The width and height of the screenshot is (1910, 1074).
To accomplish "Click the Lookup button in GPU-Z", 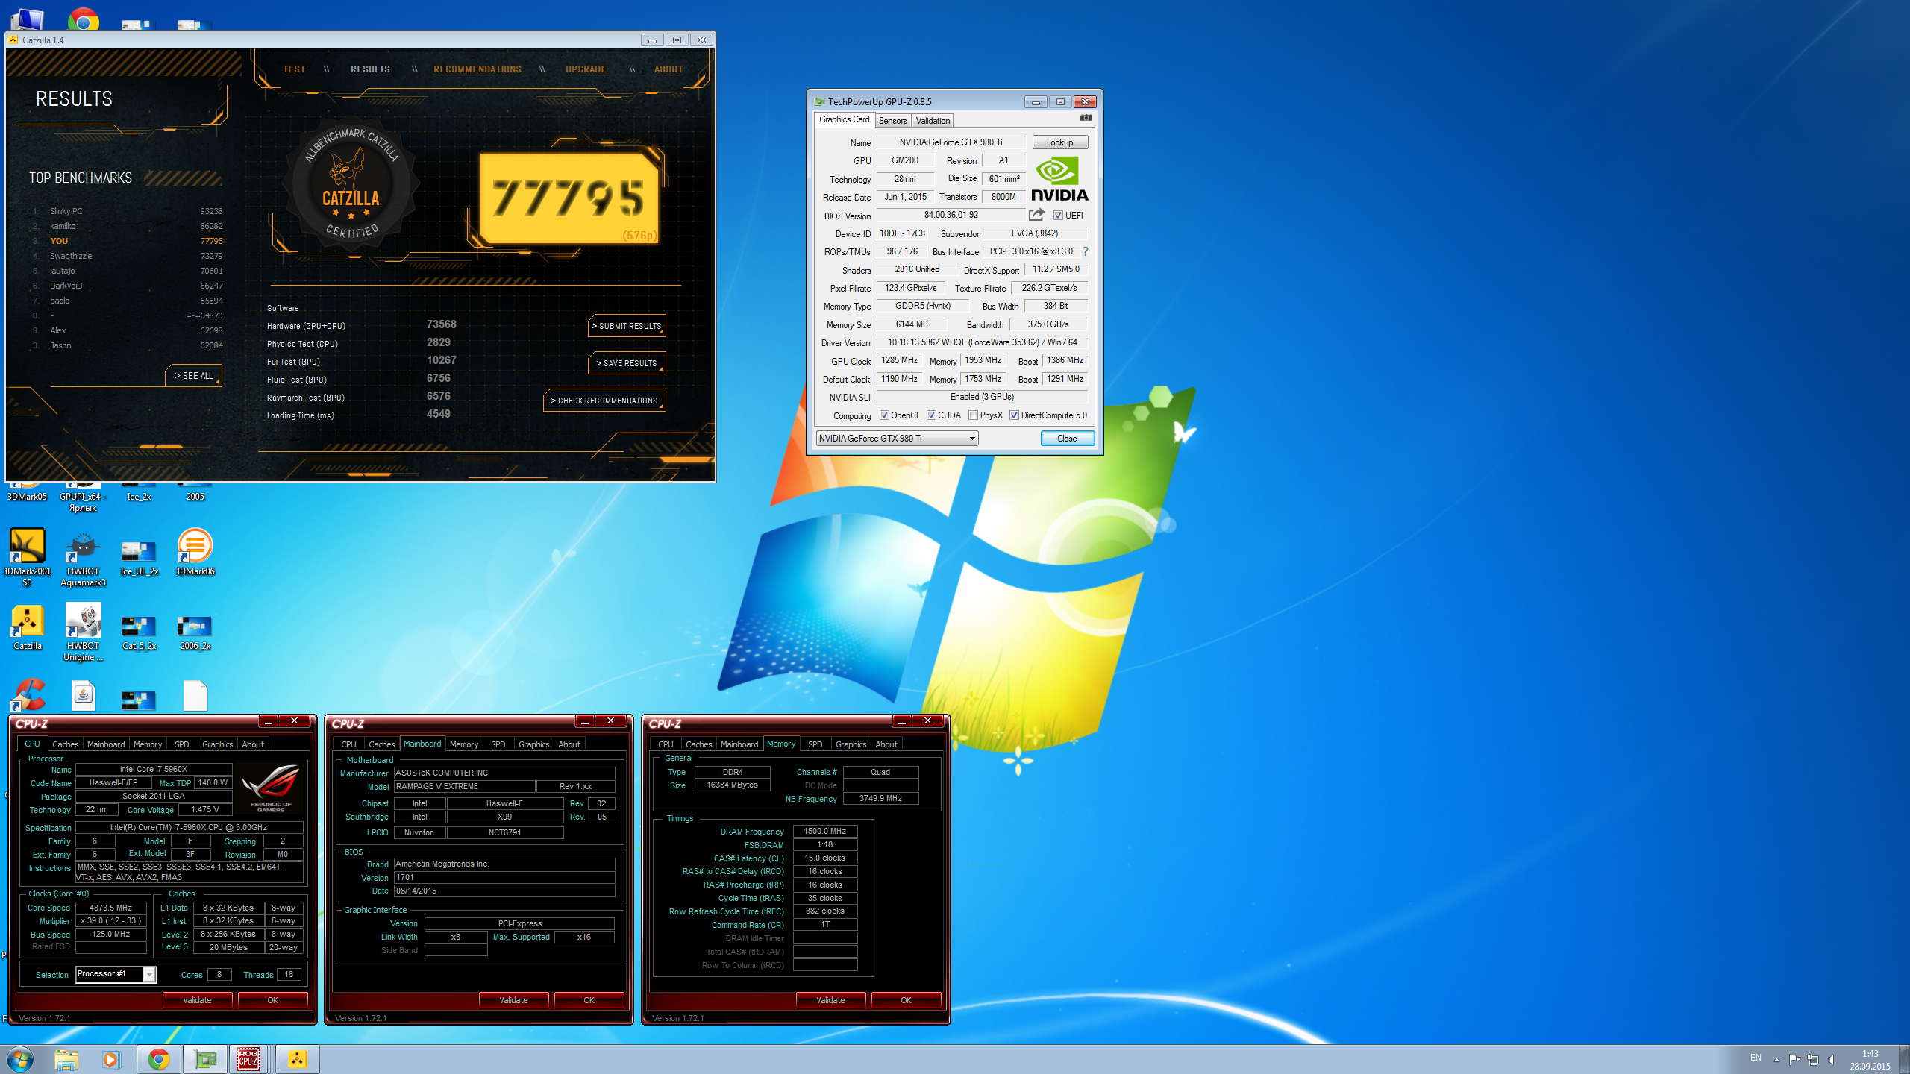I will coord(1059,142).
